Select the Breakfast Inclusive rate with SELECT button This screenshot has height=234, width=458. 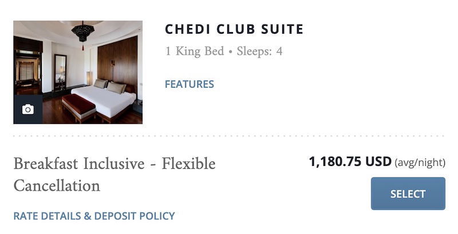(408, 193)
